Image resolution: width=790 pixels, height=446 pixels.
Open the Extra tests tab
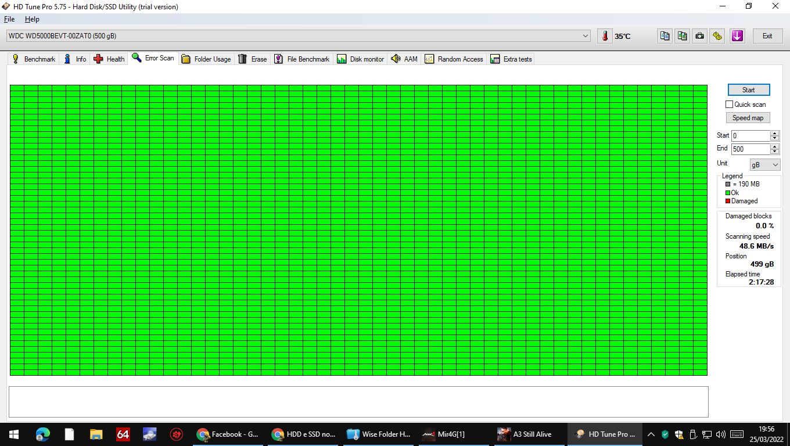[511, 59]
